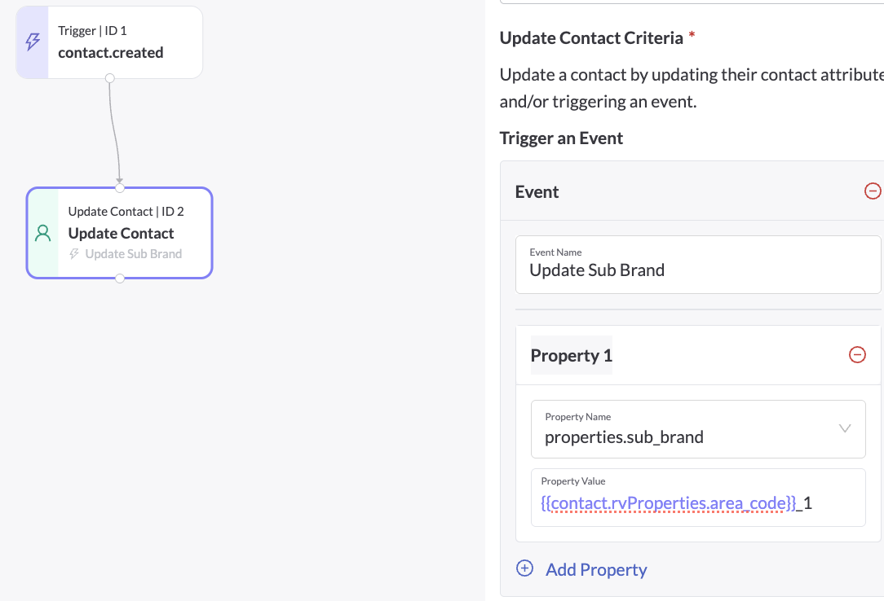Image resolution: width=884 pixels, height=601 pixels.
Task: Collapse the Event section header
Action: (x=692, y=191)
